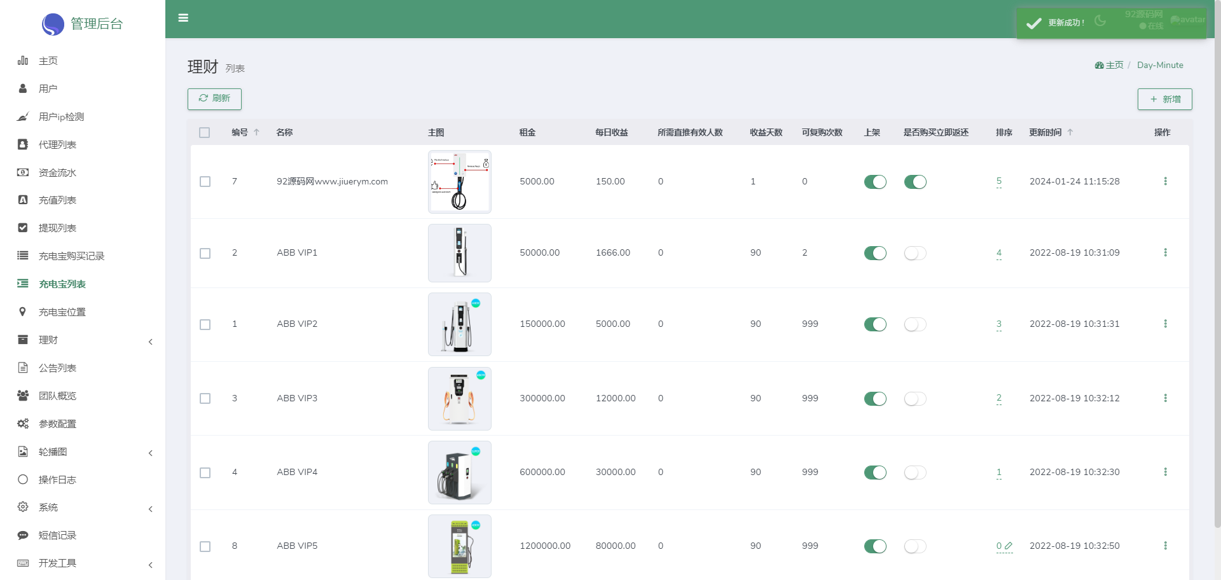Click the 操作日志 circle icon

23,480
